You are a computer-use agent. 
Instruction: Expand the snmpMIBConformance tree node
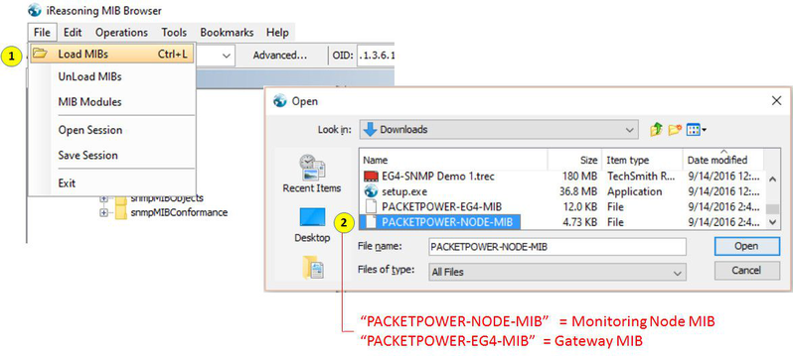click(x=104, y=212)
